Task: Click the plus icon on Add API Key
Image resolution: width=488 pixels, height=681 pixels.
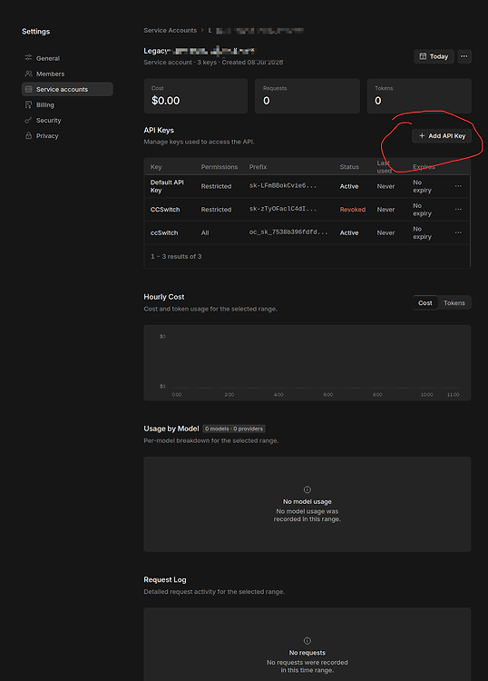Action: 422,136
